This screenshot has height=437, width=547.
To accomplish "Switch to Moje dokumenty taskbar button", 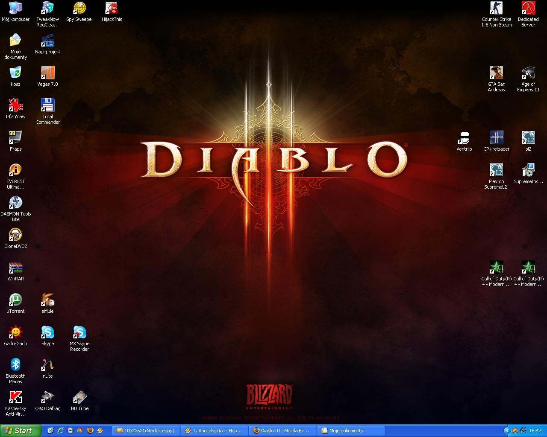I will [351, 431].
